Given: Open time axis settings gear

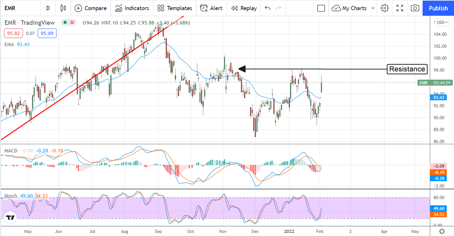Looking at the screenshot, I should pos(442,231).
